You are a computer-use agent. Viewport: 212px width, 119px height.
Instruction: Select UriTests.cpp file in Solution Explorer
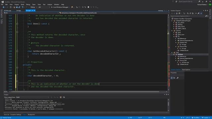click(x=185, y=62)
